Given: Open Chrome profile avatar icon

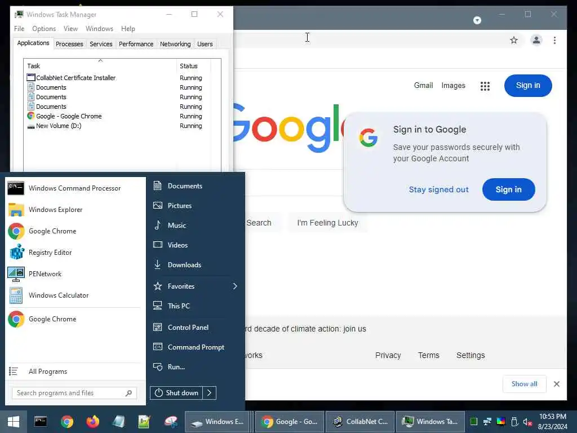Looking at the screenshot, I should [x=536, y=40].
